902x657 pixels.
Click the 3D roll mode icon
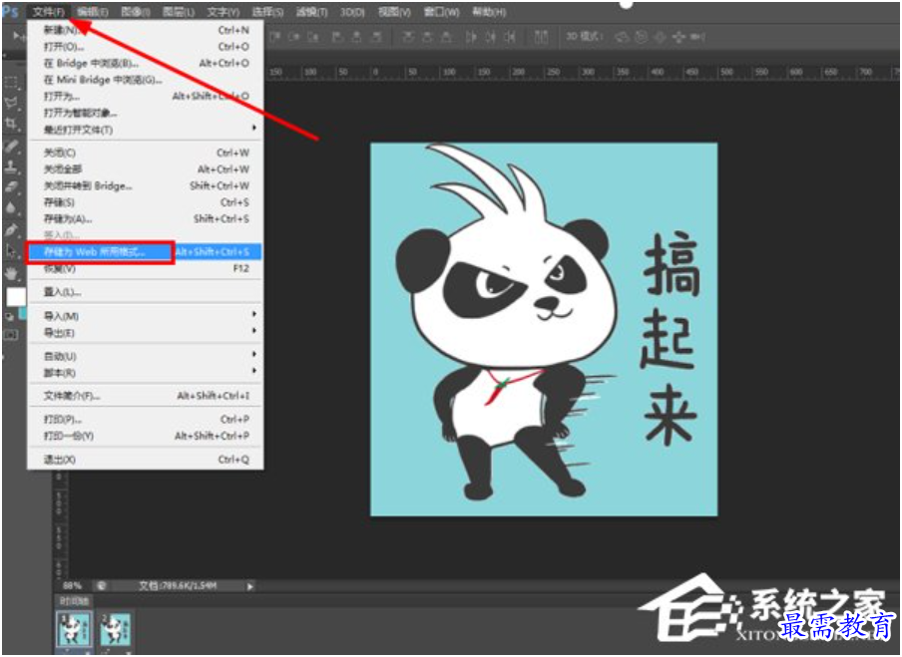tap(642, 37)
